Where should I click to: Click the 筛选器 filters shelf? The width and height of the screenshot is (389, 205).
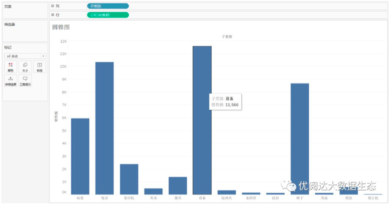pos(24,30)
